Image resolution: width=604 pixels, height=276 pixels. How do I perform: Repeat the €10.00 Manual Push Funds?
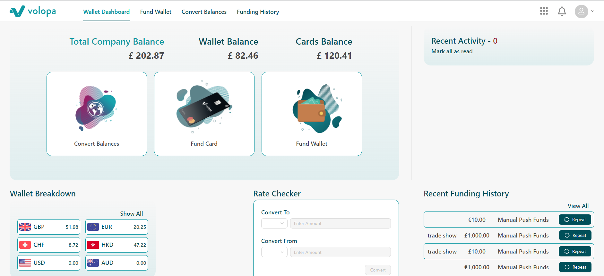pyautogui.click(x=575, y=220)
